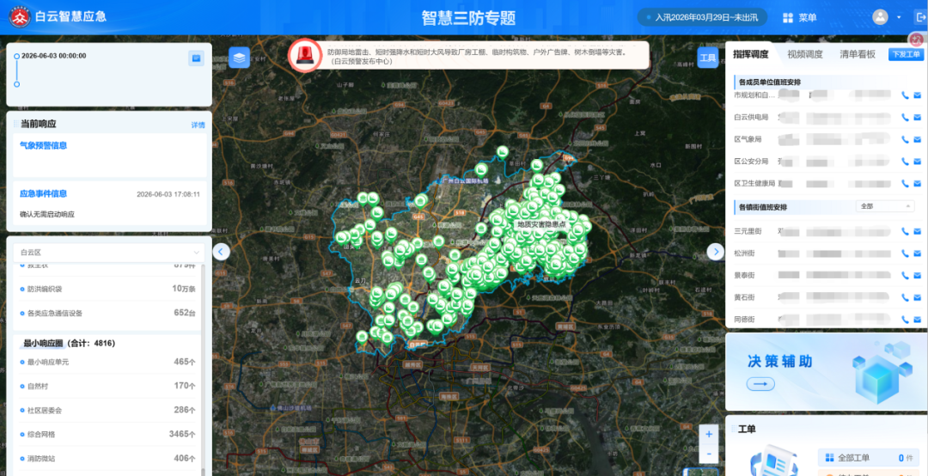
Task: Call 三元里街 via phone icon
Action: 905,231
